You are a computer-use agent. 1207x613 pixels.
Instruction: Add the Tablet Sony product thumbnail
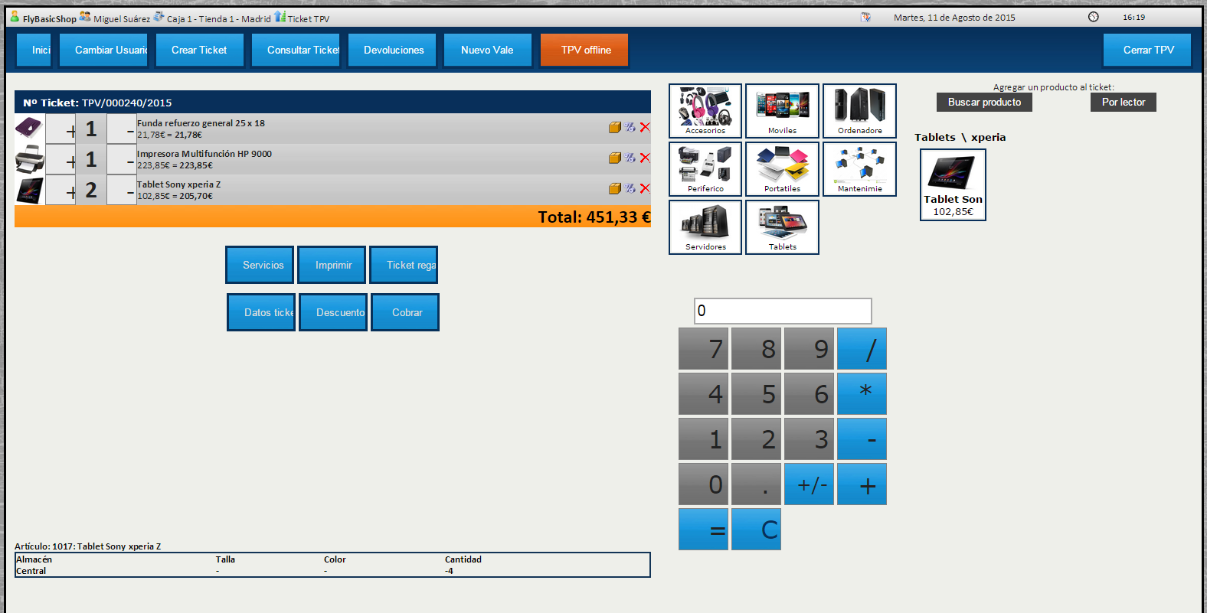pyautogui.click(x=952, y=184)
